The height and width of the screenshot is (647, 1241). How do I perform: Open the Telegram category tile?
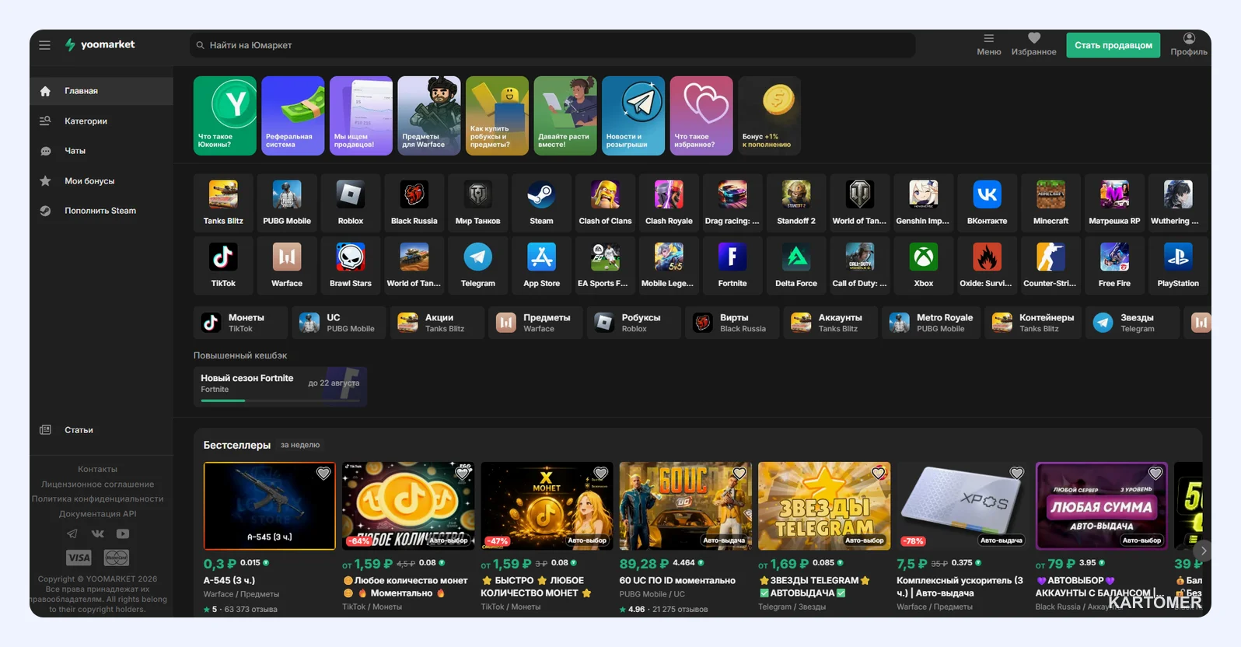pyautogui.click(x=477, y=265)
